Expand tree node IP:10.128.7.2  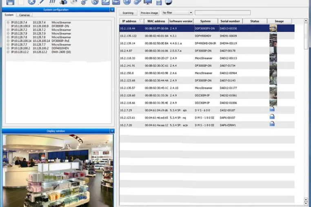[8, 30]
